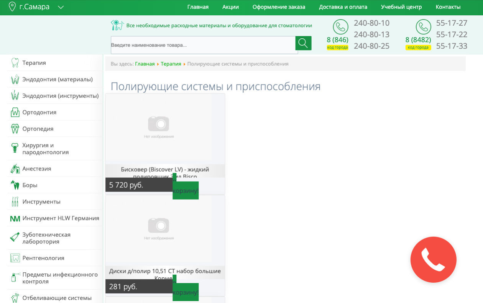Click the tooth icon beside Терапия
This screenshot has width=483, height=303.
pos(15,63)
